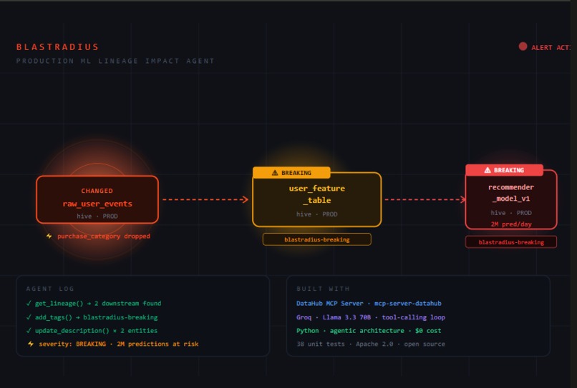
Task: Click 'DataHub MCP Server' text
Action: coord(330,303)
